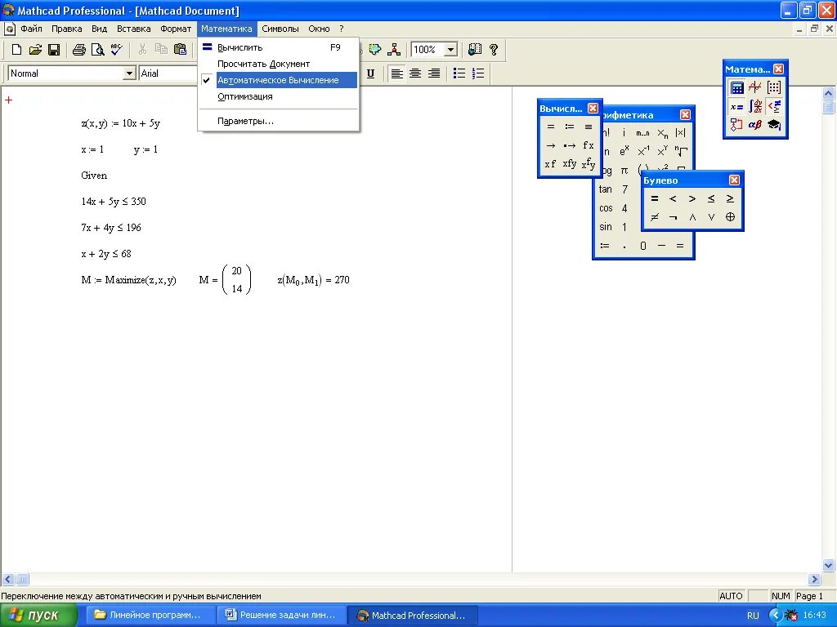
Task: Toggle underline formatting
Action: click(370, 73)
